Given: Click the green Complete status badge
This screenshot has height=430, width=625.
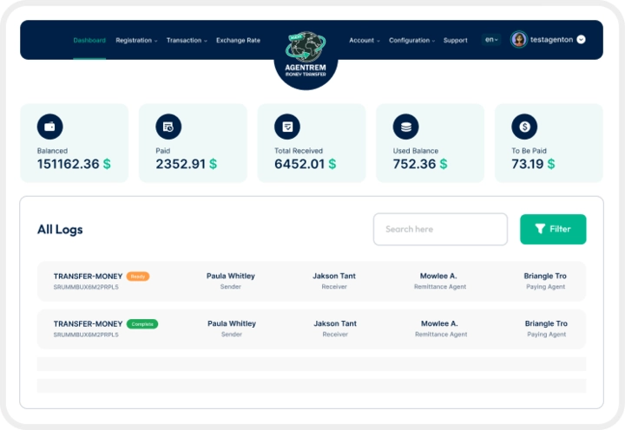Looking at the screenshot, I should click(x=142, y=324).
